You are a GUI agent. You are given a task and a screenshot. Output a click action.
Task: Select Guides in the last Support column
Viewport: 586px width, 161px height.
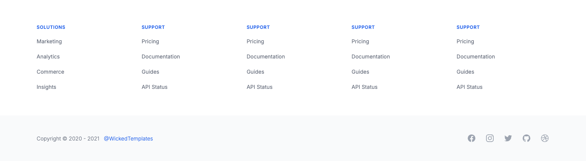coord(465,72)
